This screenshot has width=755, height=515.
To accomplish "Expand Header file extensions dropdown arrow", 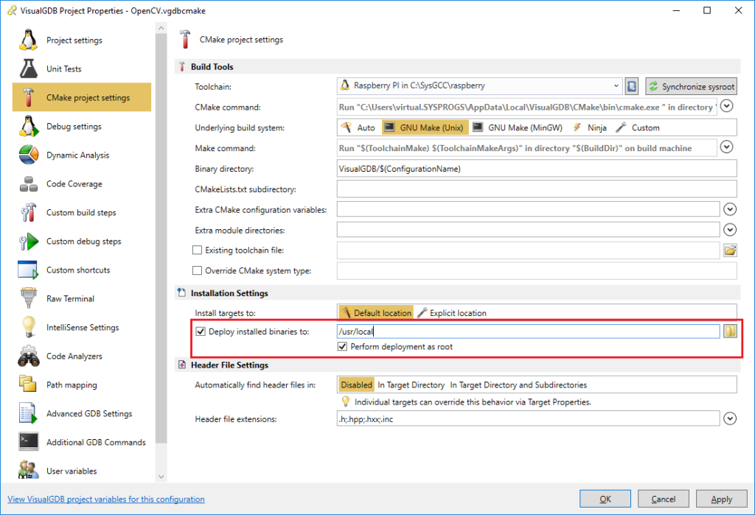I will tap(730, 418).
